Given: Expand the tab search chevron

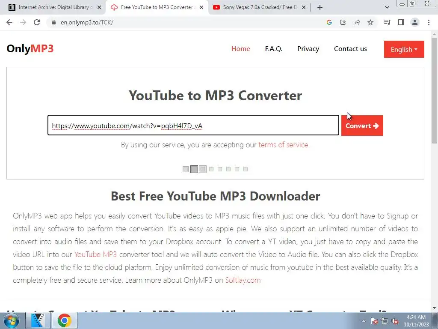Looking at the screenshot, I should coord(387,7).
